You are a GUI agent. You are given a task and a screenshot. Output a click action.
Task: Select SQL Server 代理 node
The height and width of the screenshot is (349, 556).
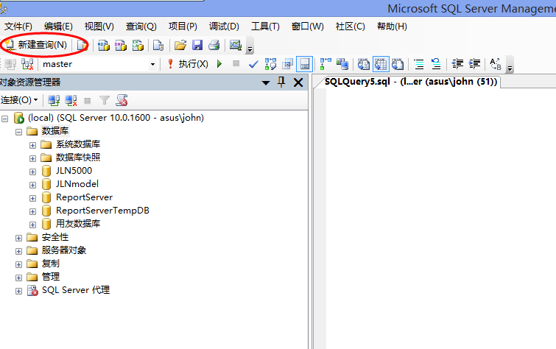click(76, 290)
